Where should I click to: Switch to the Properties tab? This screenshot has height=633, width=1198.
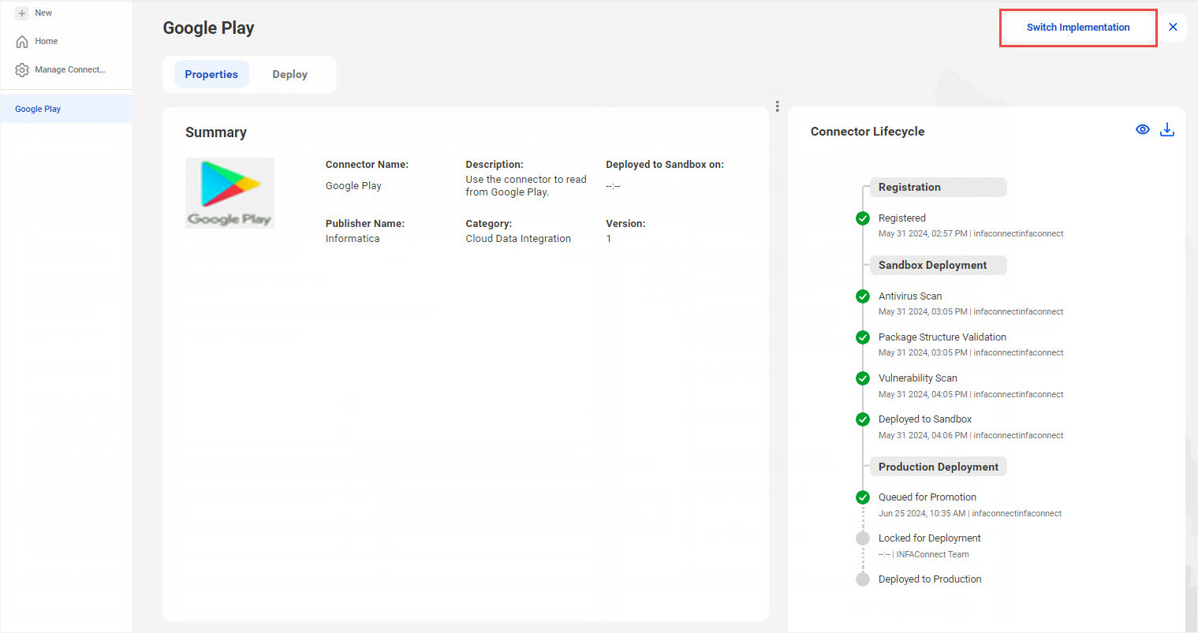click(211, 74)
